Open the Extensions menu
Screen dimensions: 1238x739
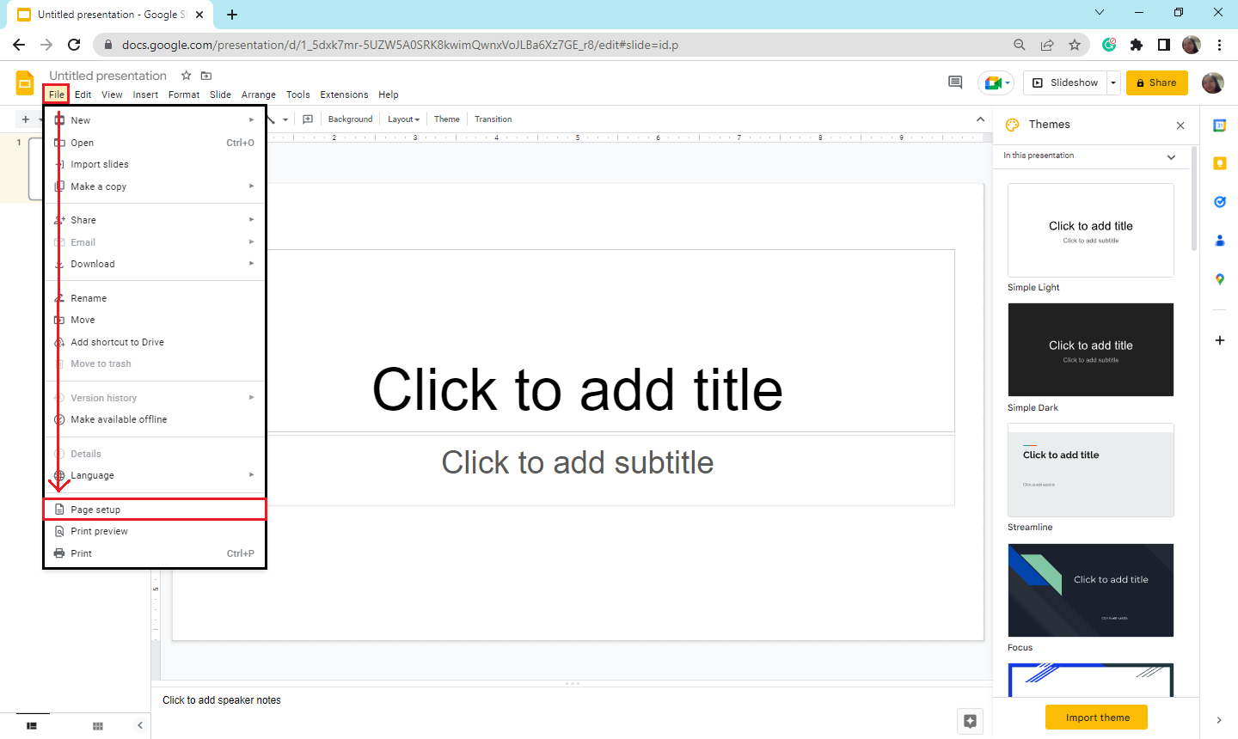tap(344, 95)
